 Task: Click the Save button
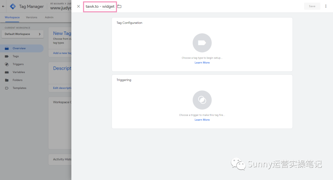click(x=312, y=6)
